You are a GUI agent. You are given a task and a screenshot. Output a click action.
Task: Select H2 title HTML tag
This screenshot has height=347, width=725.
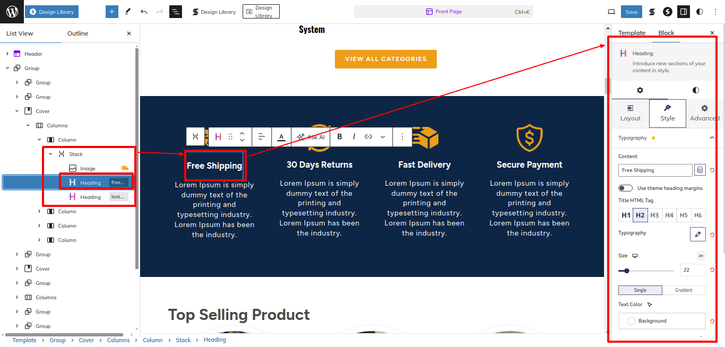640,215
